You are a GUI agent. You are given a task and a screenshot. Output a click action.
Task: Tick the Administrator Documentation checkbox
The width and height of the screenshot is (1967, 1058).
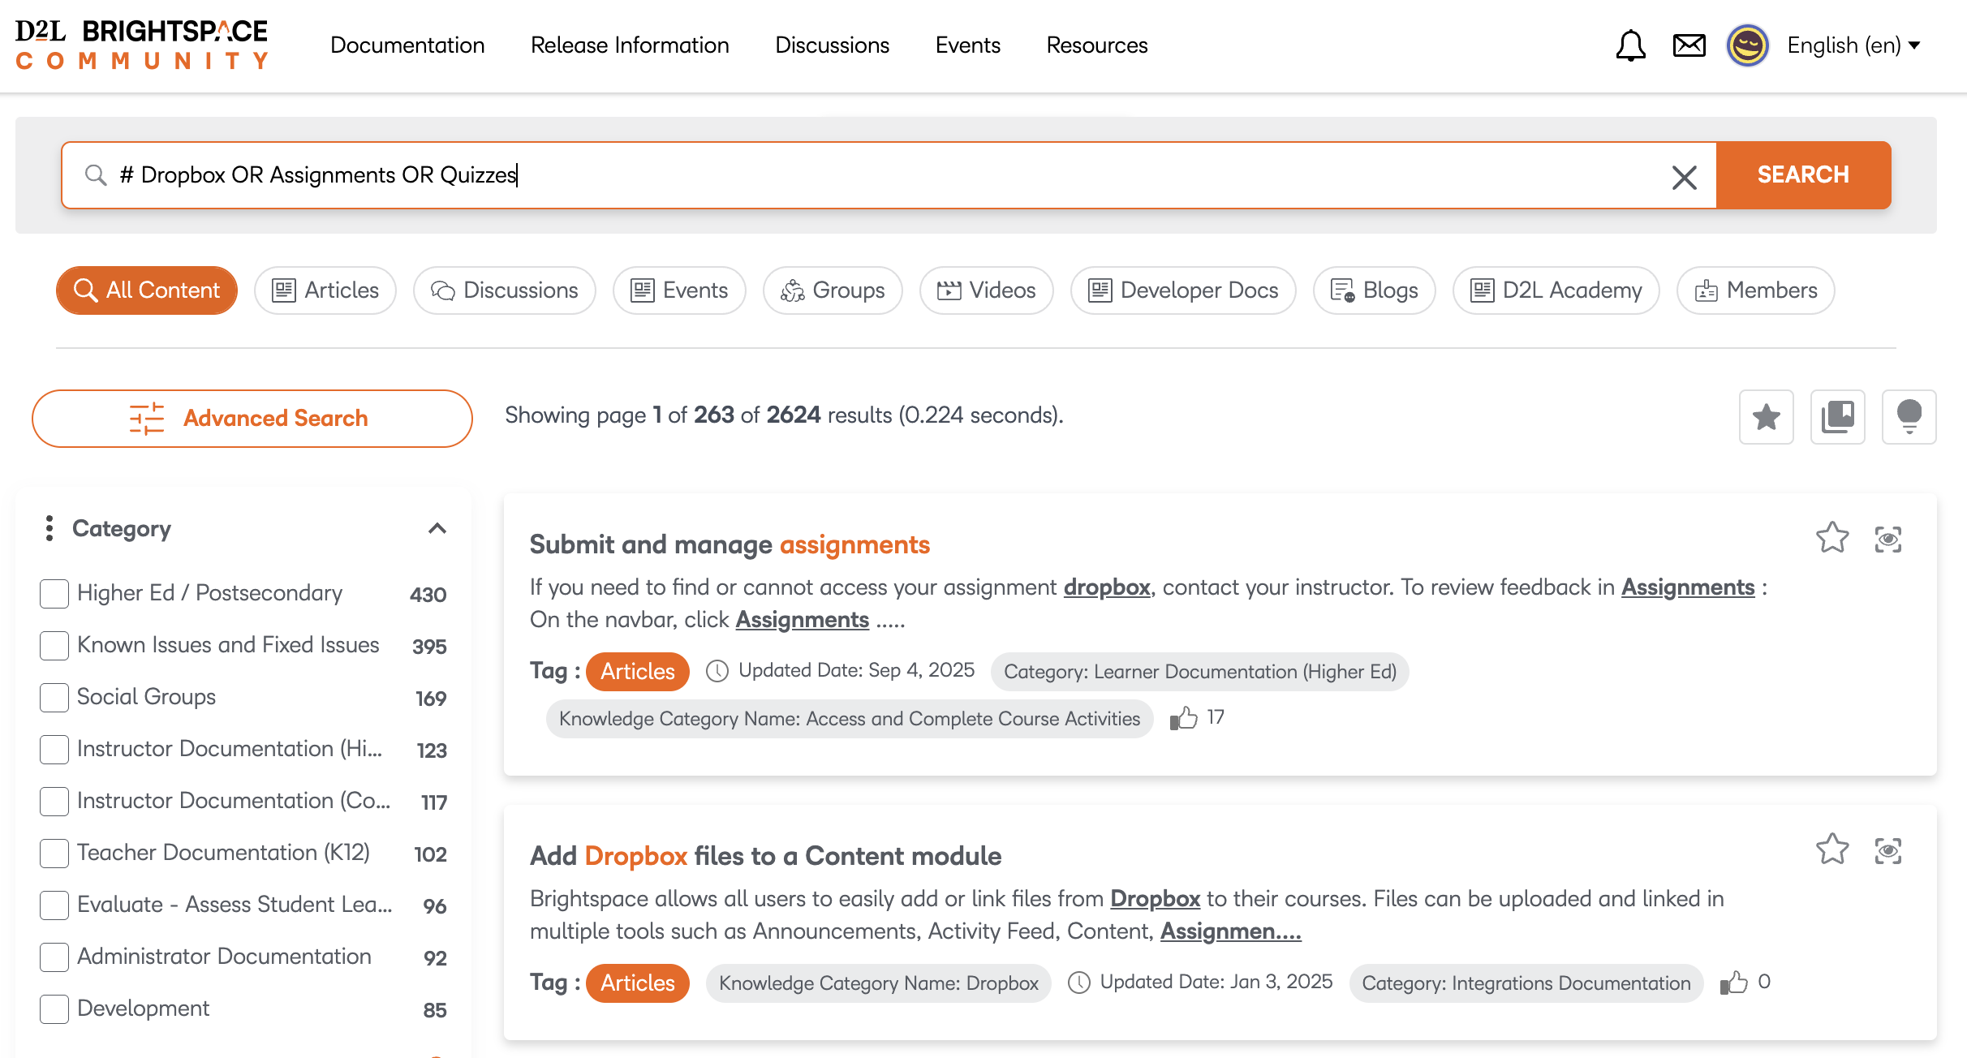click(54, 957)
